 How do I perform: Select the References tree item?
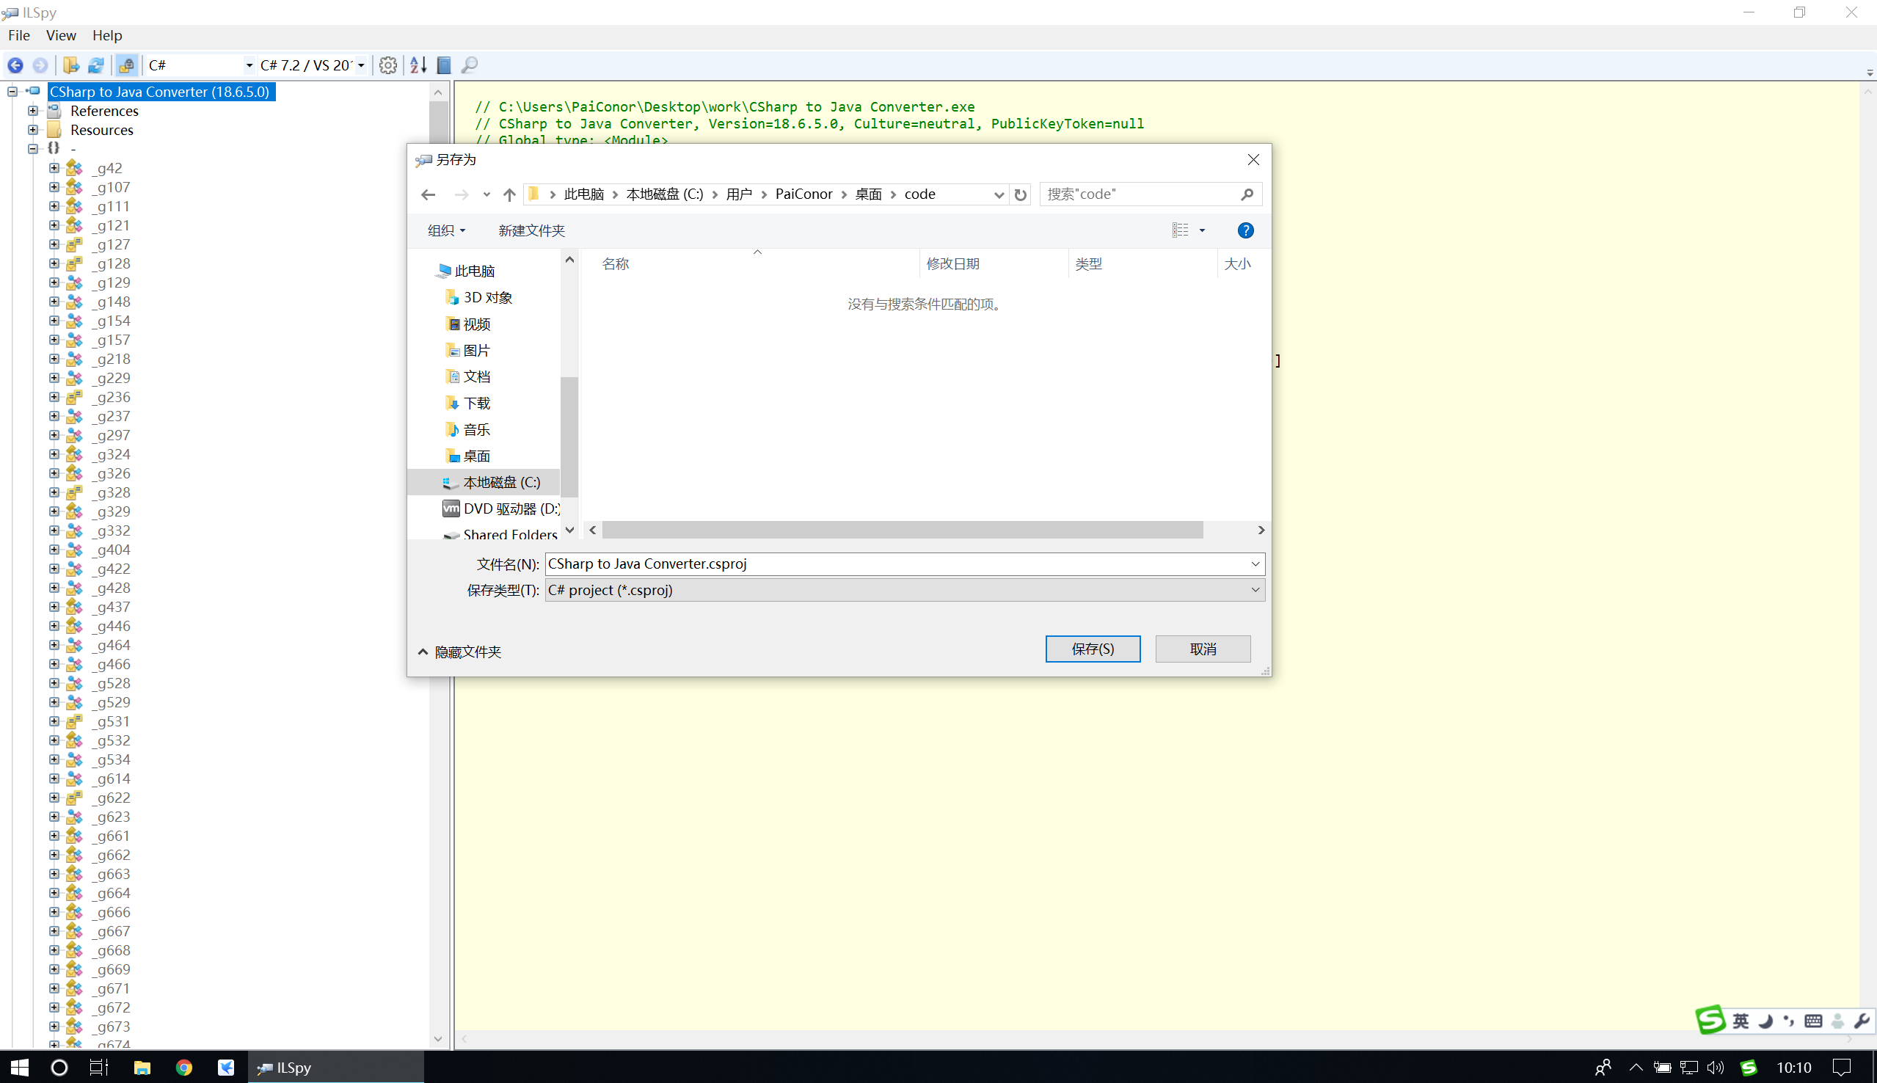click(104, 111)
